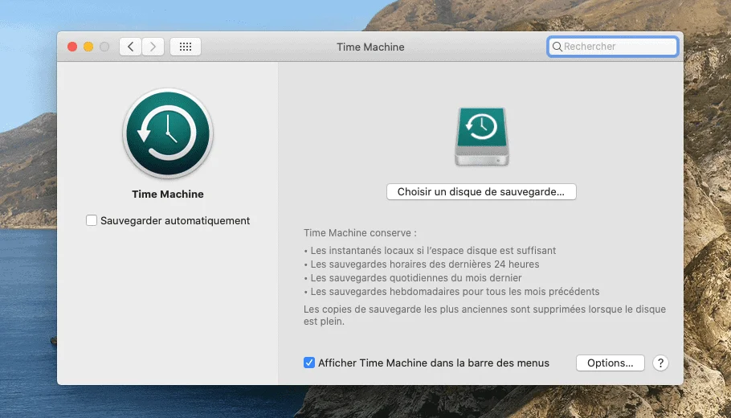Image resolution: width=731 pixels, height=418 pixels.
Task: Open help with the question mark button
Action: pos(660,363)
